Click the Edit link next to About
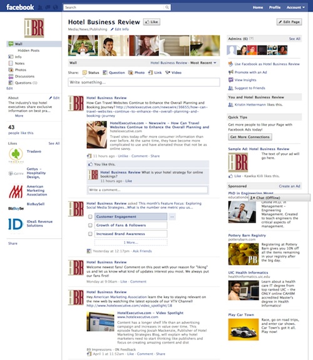This screenshot has width=313, height=360. [x=54, y=97]
